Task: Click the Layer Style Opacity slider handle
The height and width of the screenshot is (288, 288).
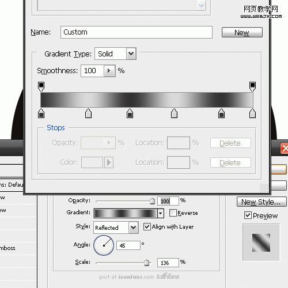Action: (x=152, y=201)
